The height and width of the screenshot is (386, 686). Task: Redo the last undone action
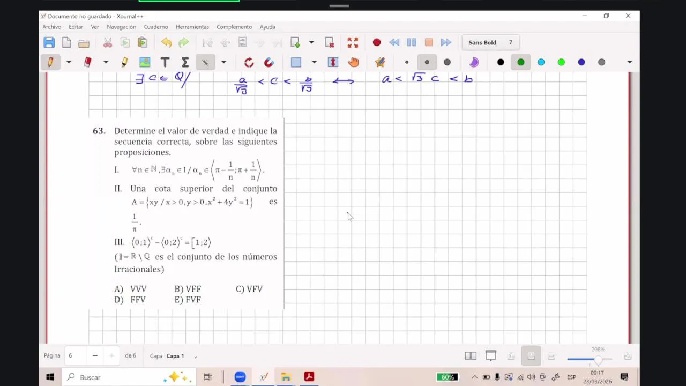pos(183,42)
